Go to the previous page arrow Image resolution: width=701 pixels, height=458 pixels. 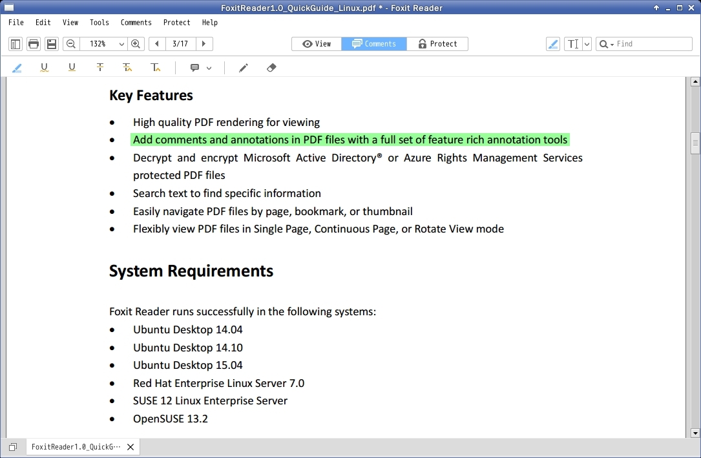point(157,44)
